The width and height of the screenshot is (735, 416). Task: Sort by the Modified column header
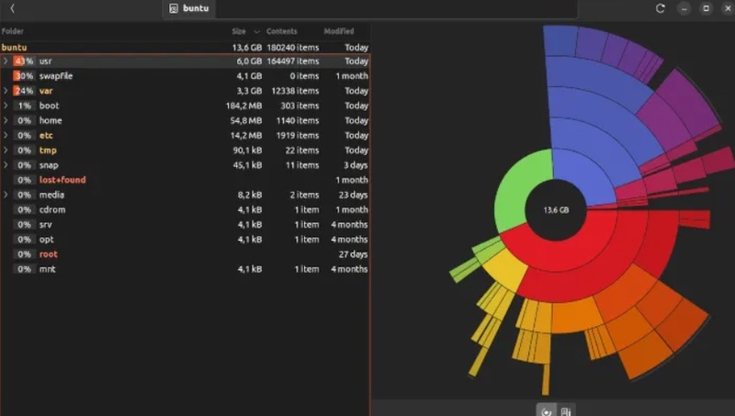[339, 31]
